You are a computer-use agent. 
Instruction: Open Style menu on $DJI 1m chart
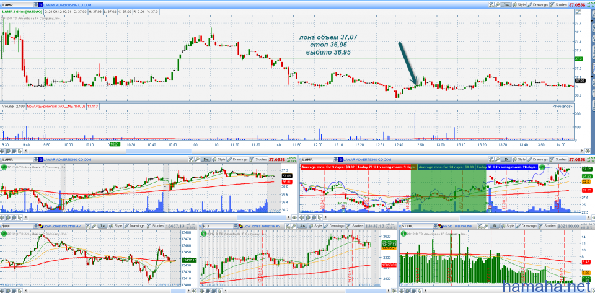(x=116, y=226)
